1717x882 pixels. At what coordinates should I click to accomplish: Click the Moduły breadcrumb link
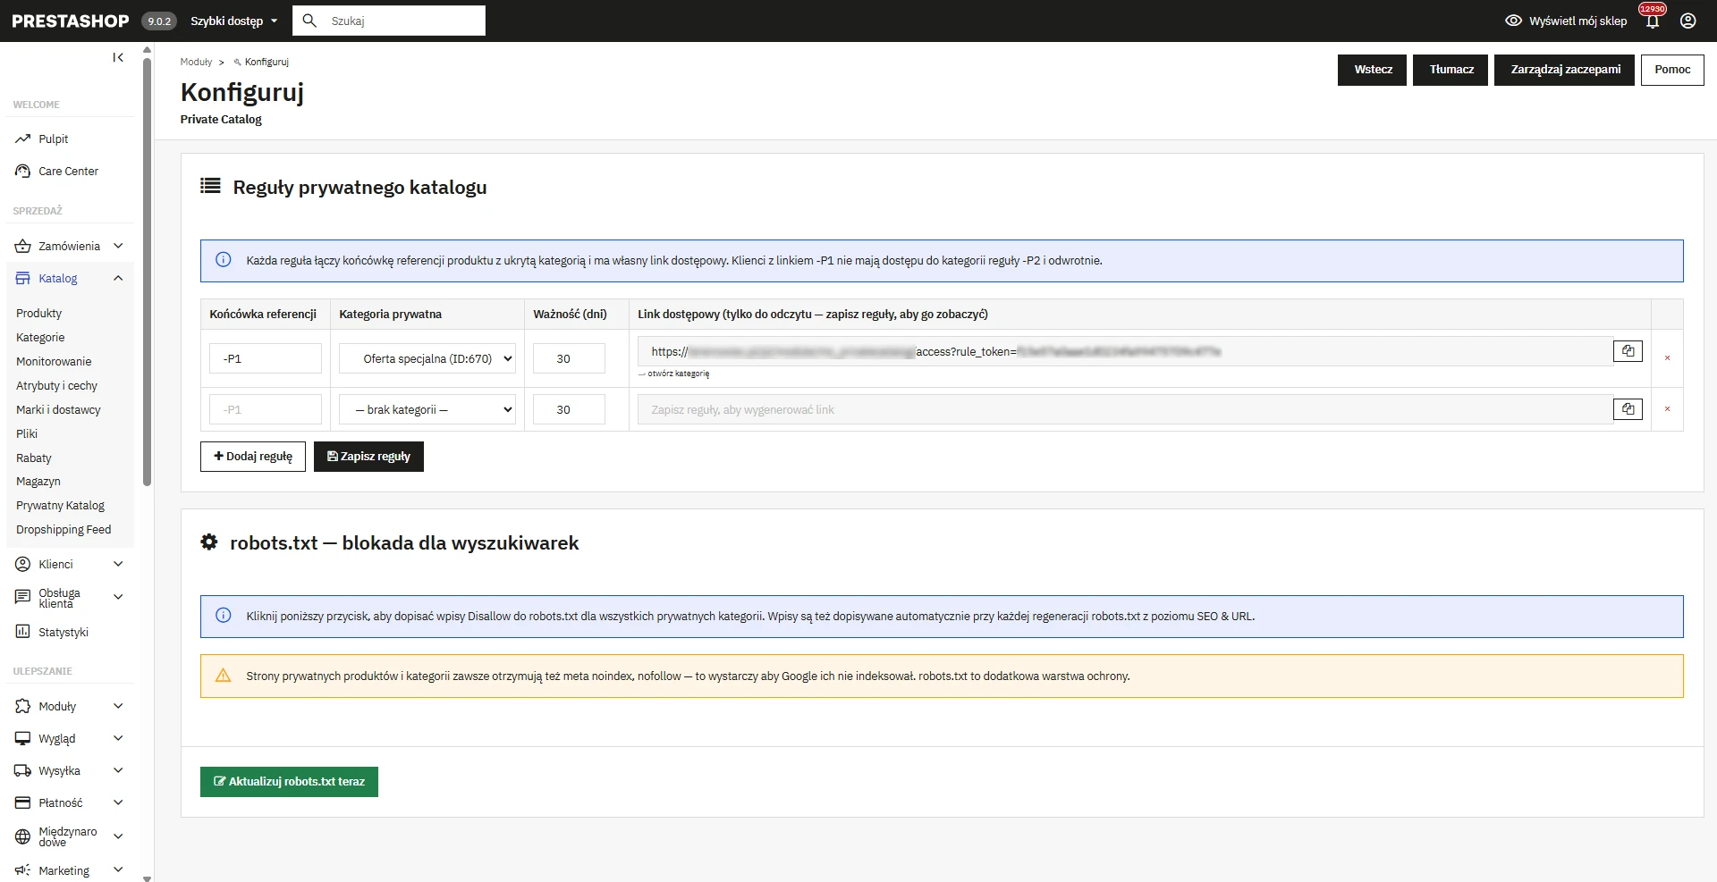[196, 62]
